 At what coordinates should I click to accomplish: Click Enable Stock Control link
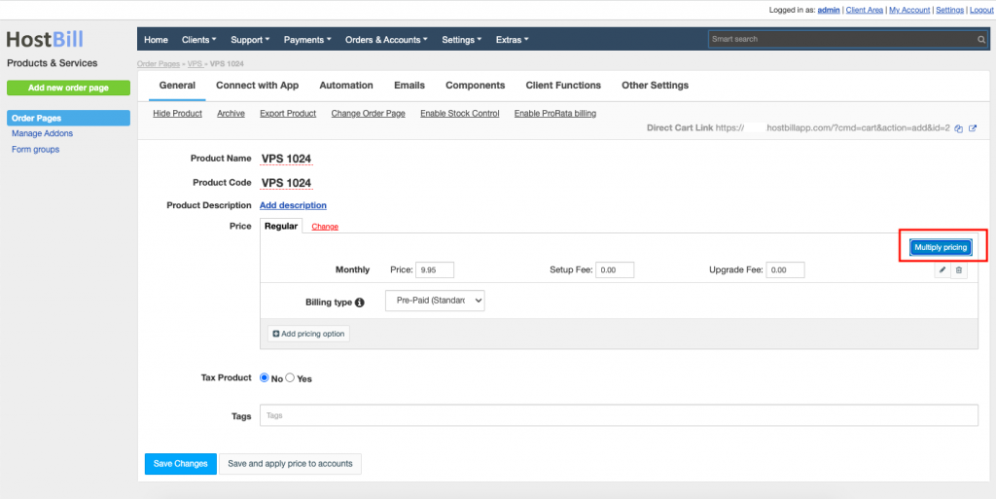coord(460,114)
